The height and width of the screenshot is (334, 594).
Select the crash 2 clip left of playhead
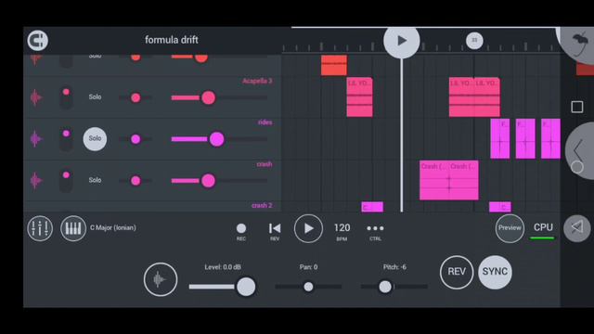tap(372, 207)
